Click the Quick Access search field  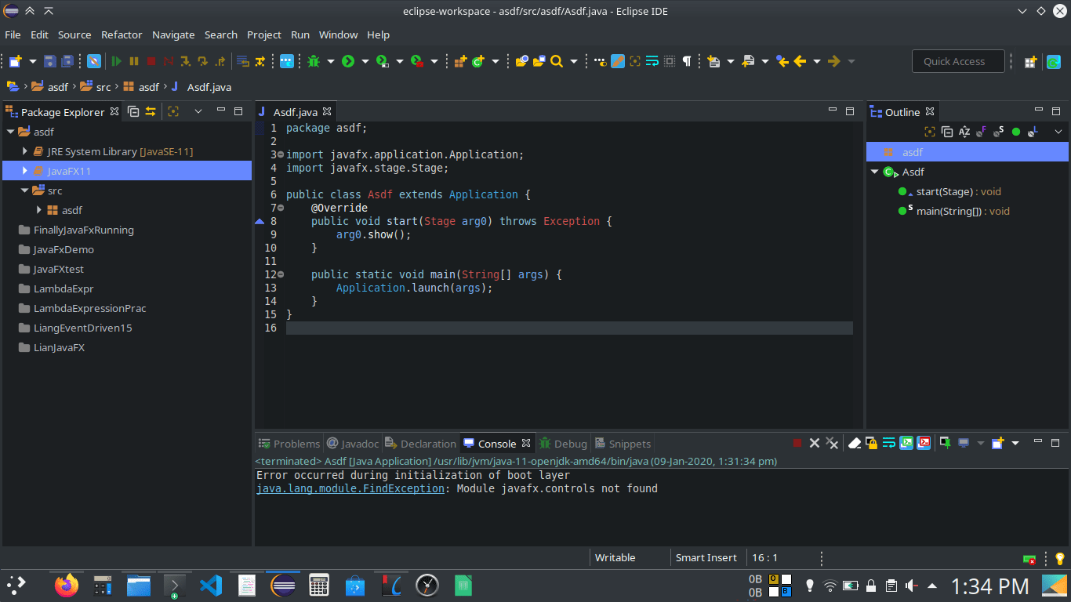[958, 60]
